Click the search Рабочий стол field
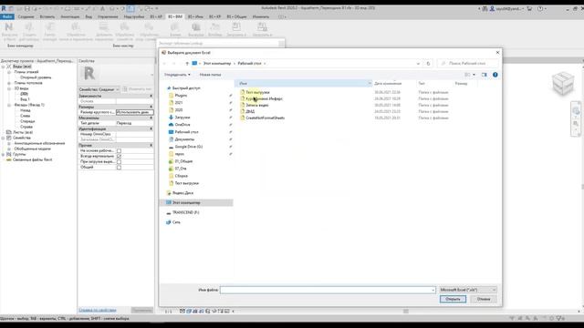Image resolution: width=584 pixels, height=328 pixels. 468,64
